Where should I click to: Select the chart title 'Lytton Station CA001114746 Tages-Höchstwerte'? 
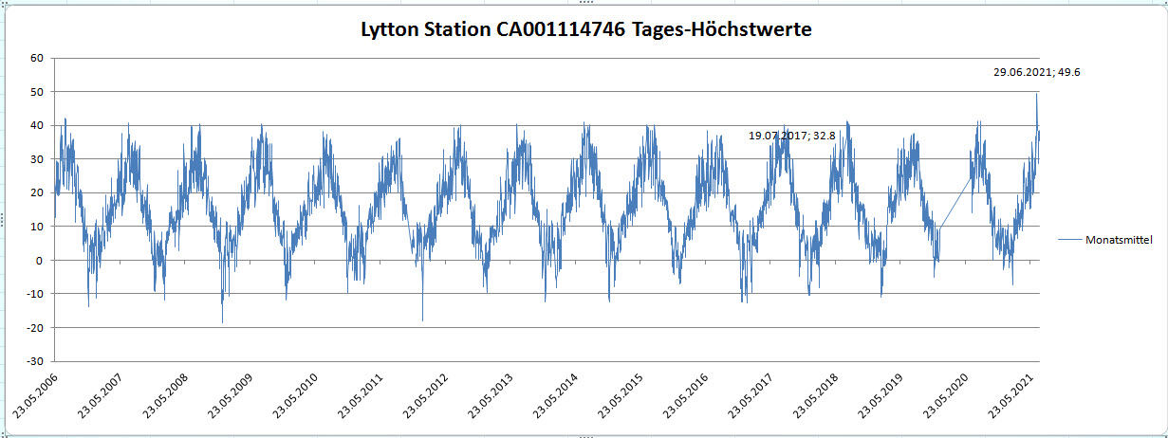585,29
